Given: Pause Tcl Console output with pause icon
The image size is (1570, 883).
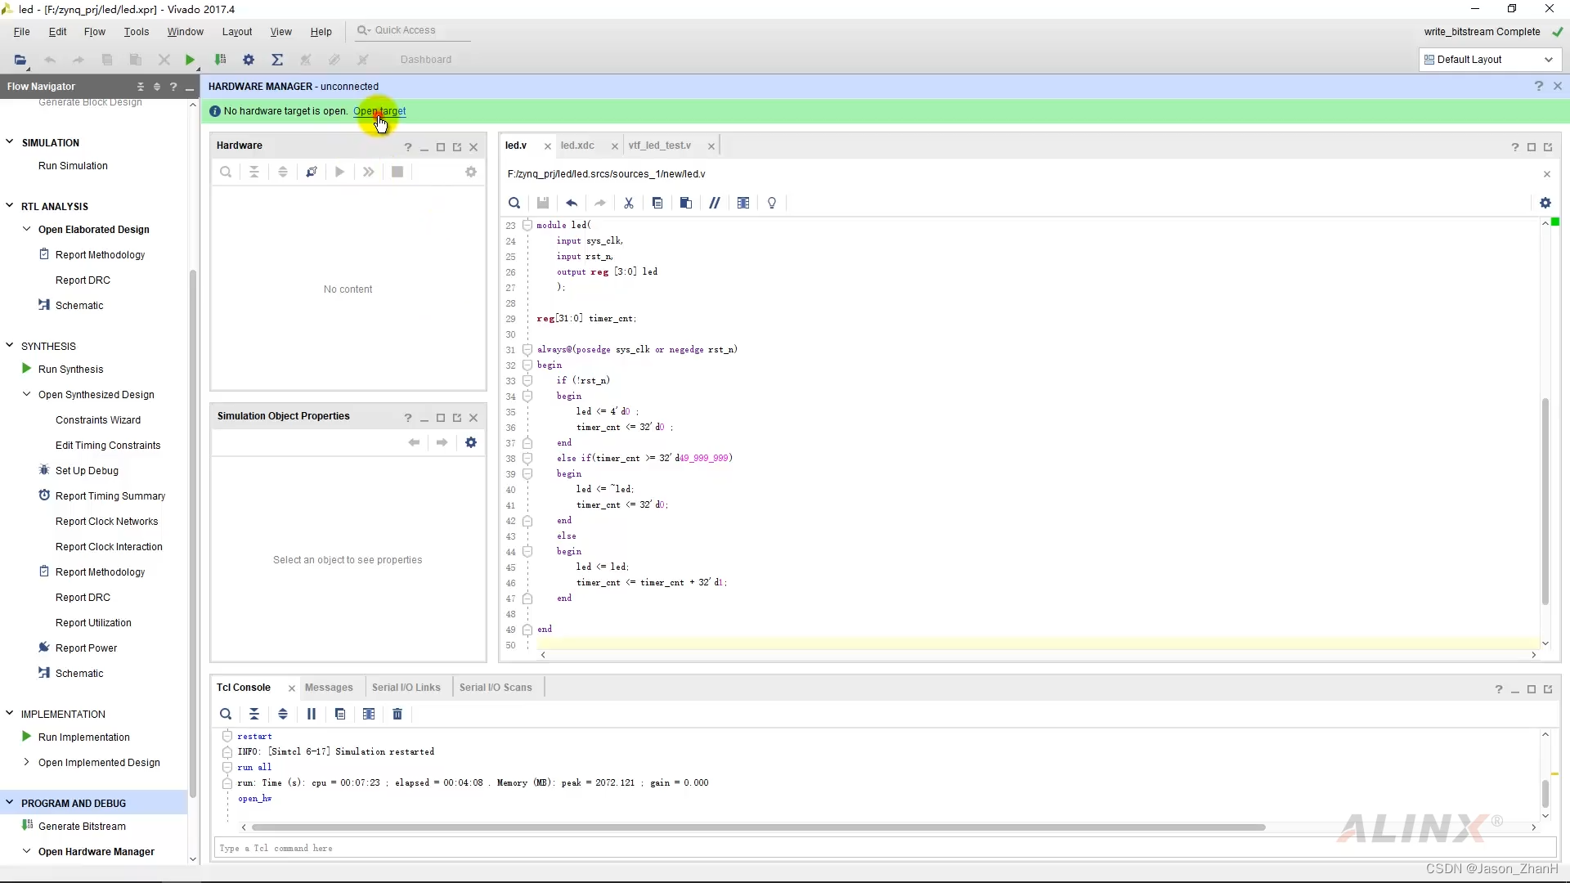Looking at the screenshot, I should (312, 714).
